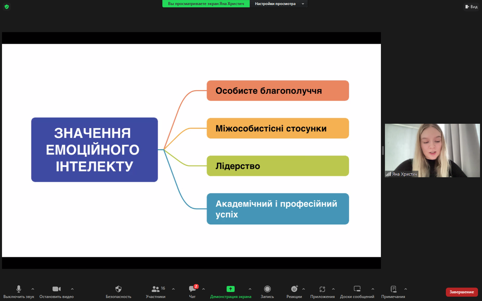The height and width of the screenshot is (301, 482).
Task: Click the orange 'Особисте благополуччя' box
Action: [x=278, y=91]
